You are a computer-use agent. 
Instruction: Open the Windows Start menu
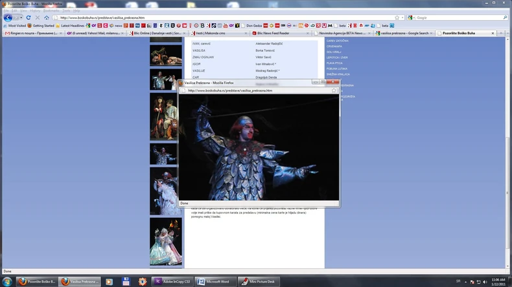6,282
